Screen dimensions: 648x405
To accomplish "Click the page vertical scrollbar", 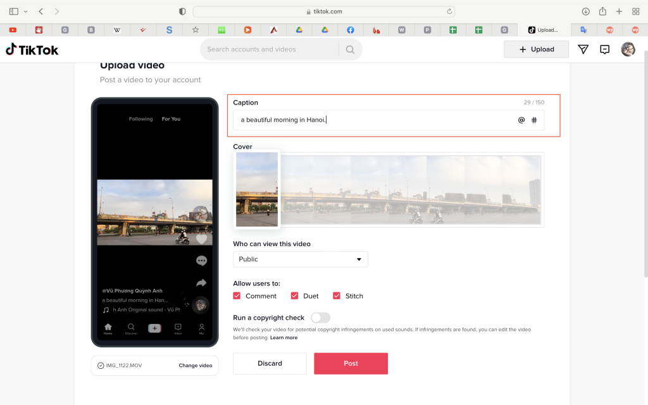I will pyautogui.click(x=645, y=163).
